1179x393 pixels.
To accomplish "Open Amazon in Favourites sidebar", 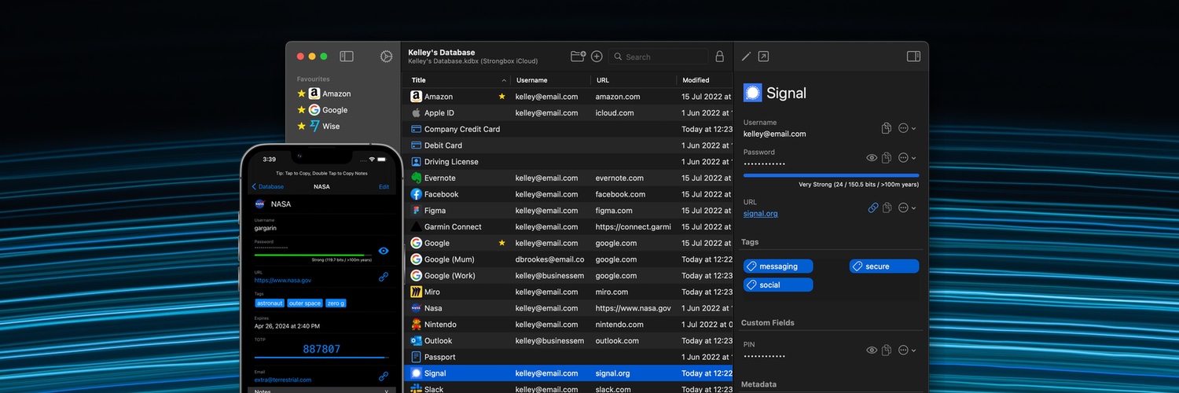I will (x=336, y=94).
